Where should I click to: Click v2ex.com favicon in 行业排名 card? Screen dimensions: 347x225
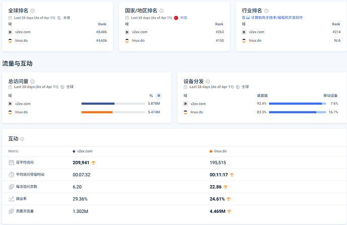[244, 32]
